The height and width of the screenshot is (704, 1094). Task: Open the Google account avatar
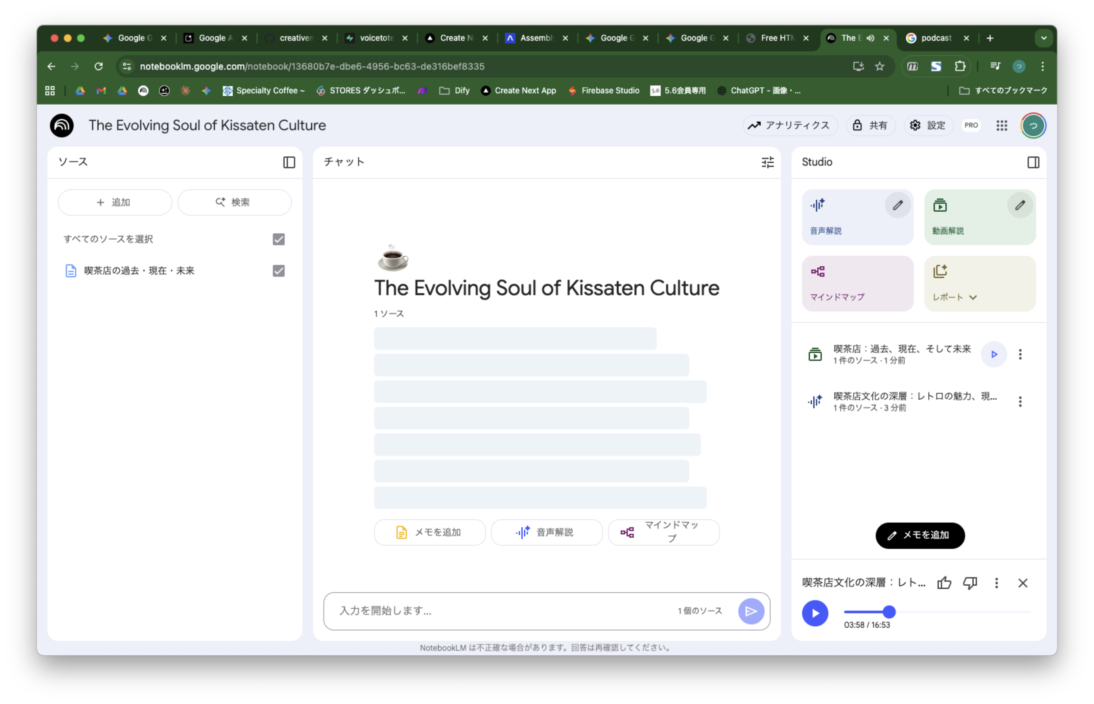(1033, 125)
